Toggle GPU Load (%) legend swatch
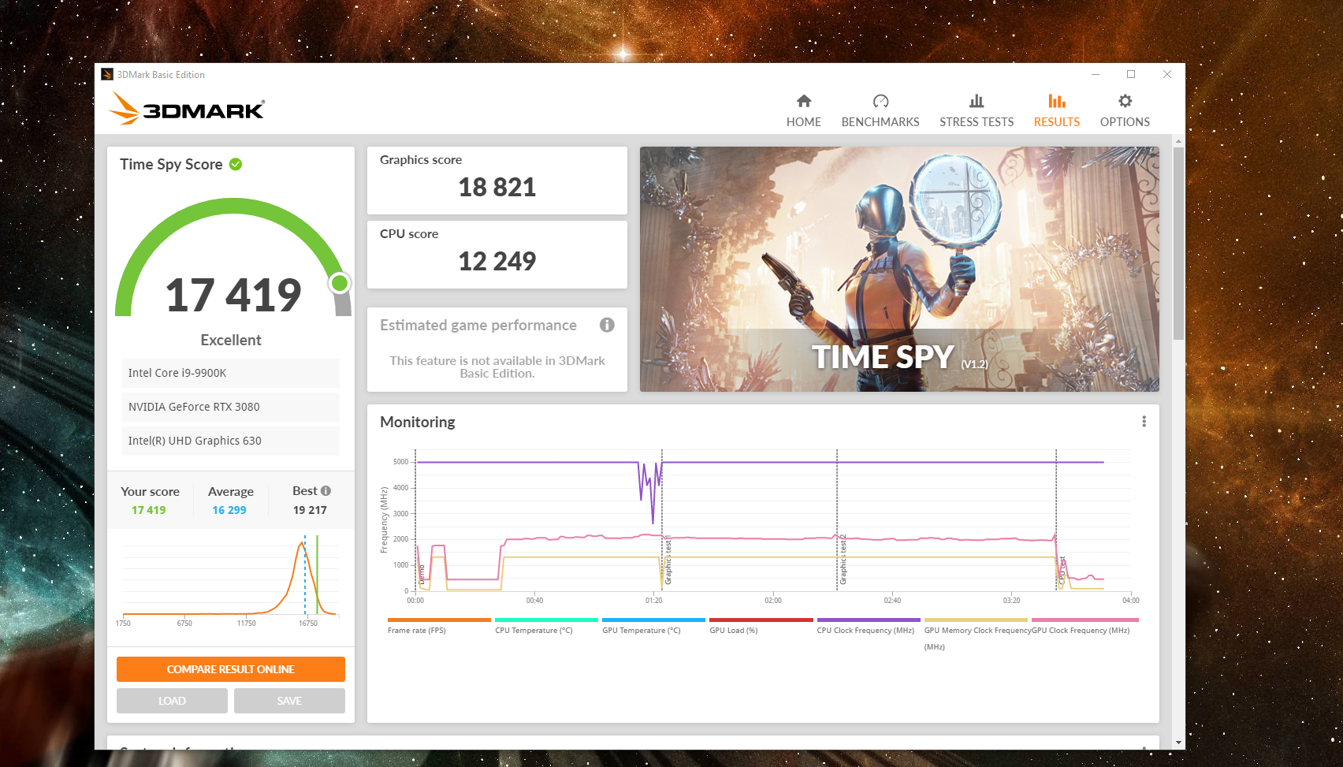 point(761,620)
